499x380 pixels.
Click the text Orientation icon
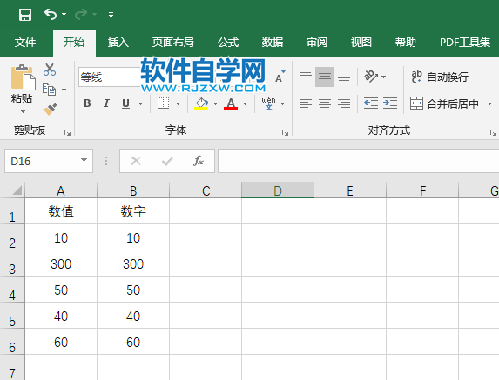[x=371, y=77]
